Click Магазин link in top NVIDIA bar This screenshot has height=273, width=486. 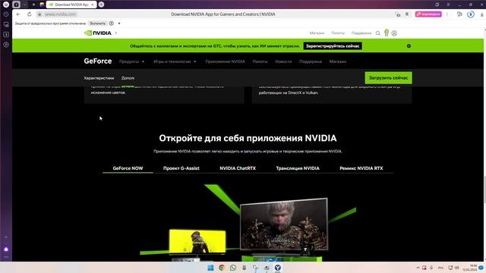tap(317, 33)
